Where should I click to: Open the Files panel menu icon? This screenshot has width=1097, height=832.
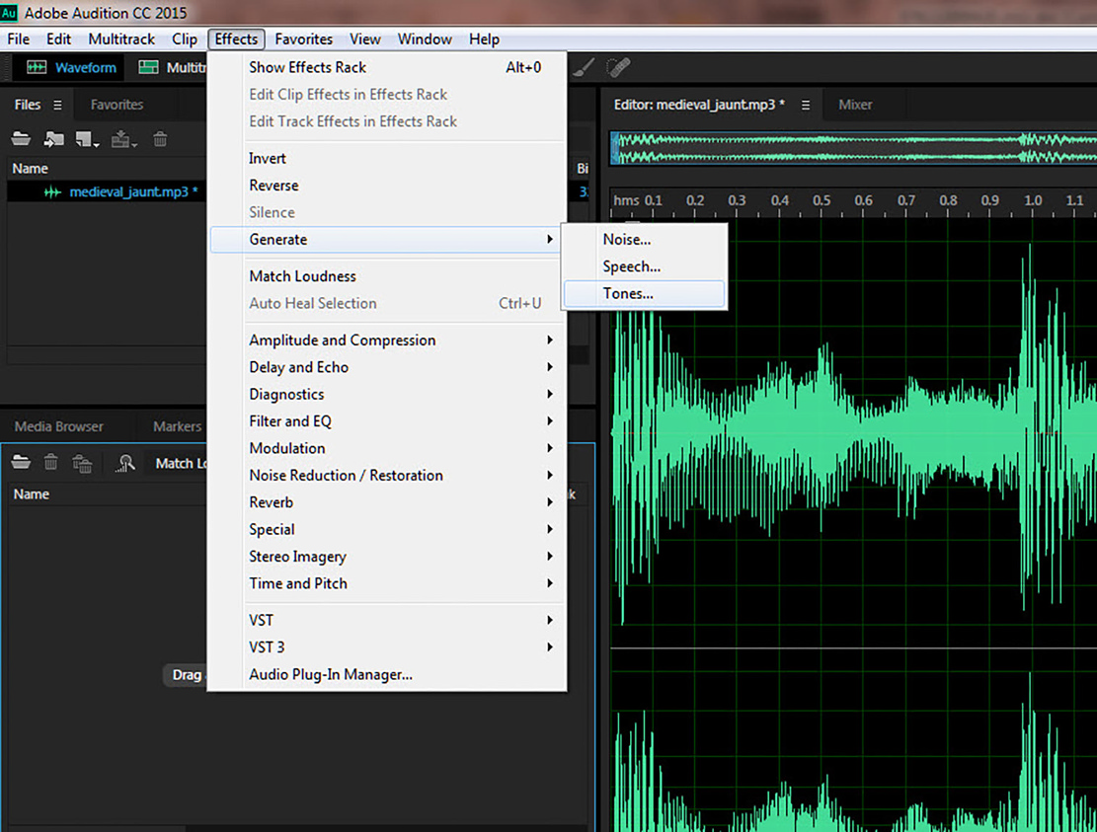tap(57, 105)
